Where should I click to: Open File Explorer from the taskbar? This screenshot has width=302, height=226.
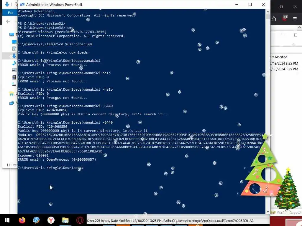click(x=65, y=220)
